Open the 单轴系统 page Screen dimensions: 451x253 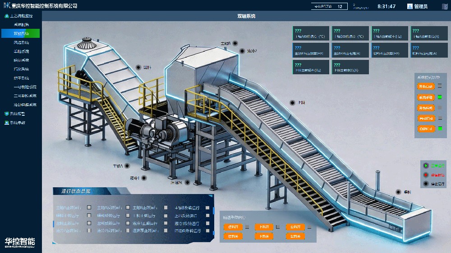(21, 51)
